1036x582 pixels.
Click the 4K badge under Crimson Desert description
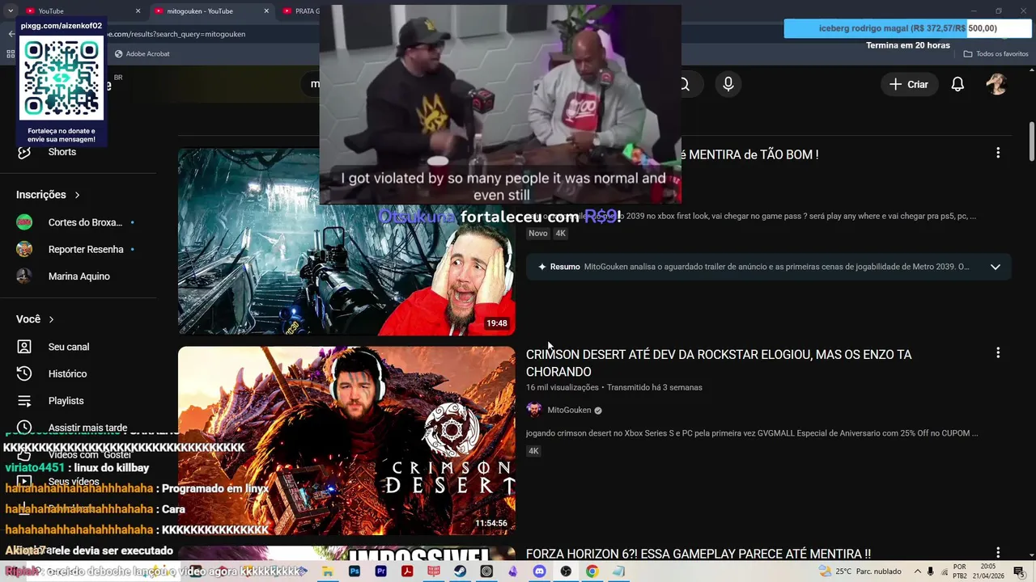click(x=533, y=451)
